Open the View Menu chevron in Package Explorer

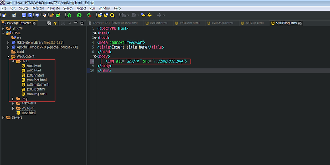(70, 23)
